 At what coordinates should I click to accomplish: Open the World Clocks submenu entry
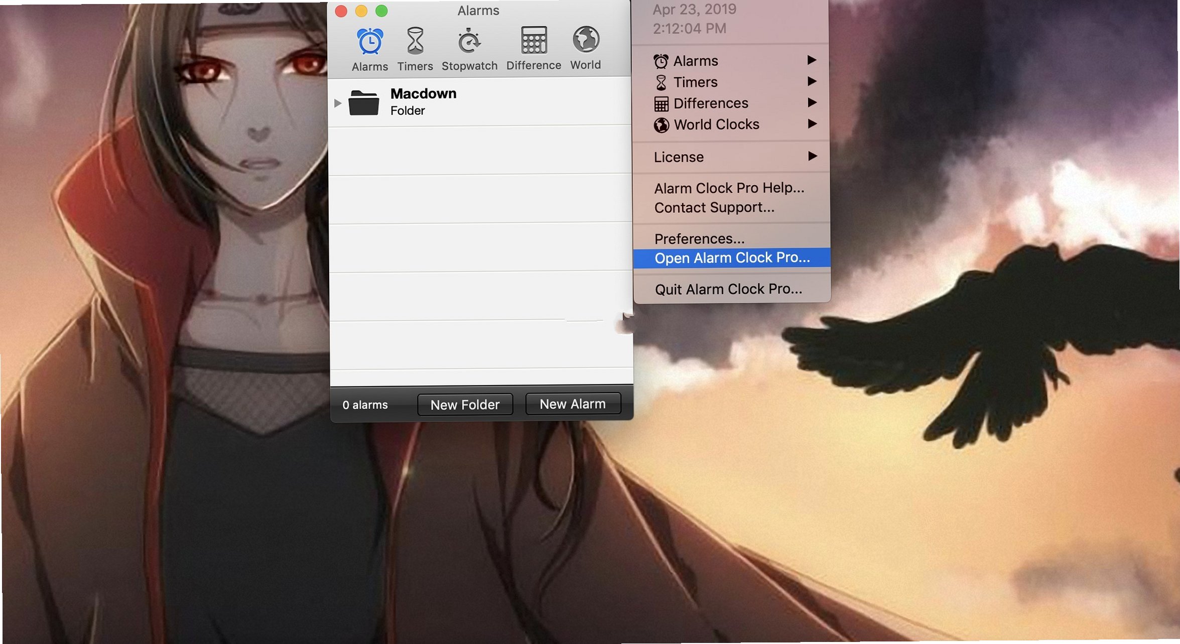(731, 124)
